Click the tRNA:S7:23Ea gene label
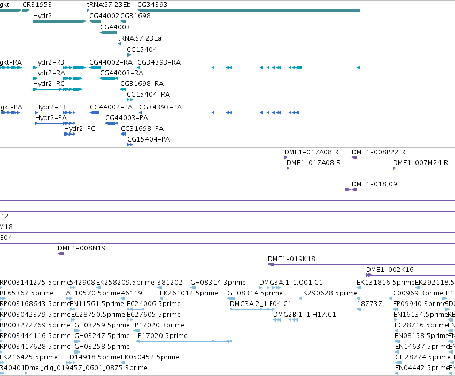The width and height of the screenshot is (455, 376). 140,38
